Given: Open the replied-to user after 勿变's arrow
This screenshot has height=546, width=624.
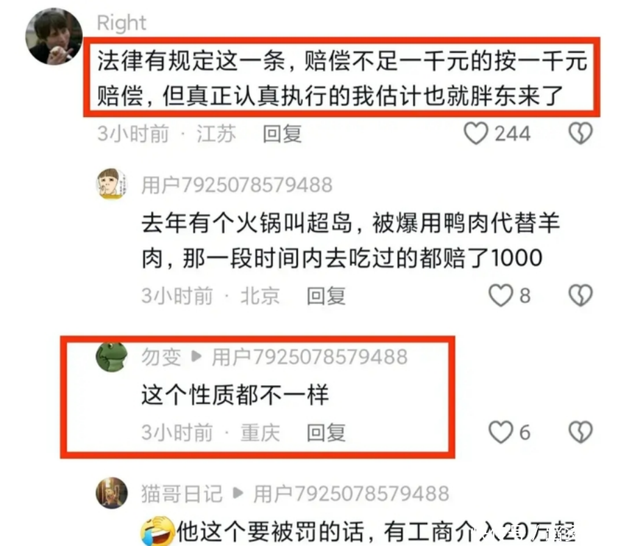Looking at the screenshot, I should tap(310, 357).
